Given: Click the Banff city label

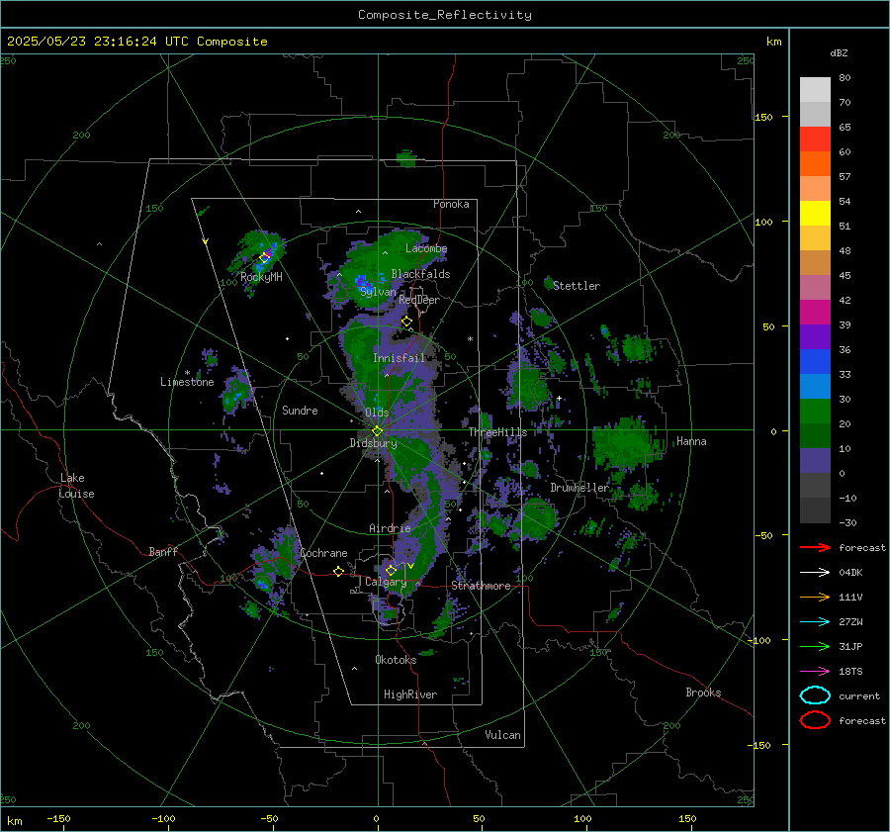Looking at the screenshot, I should point(163,552).
